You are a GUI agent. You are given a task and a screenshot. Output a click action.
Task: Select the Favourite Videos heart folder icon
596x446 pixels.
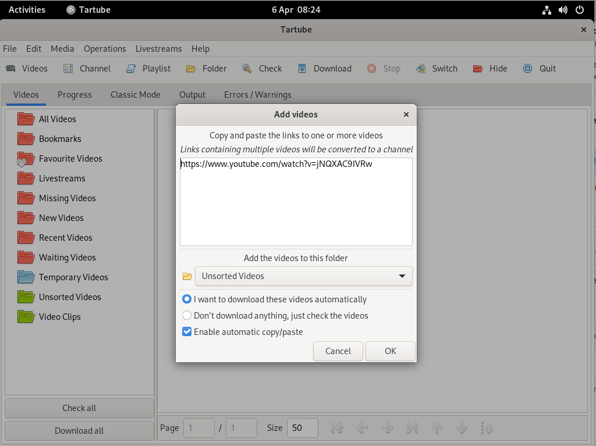26,159
